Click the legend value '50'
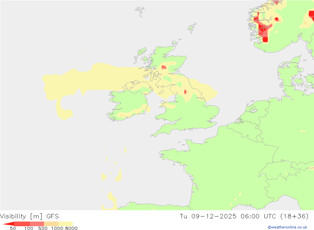Image resolution: width=314 pixels, height=230 pixels. pyautogui.click(x=13, y=228)
